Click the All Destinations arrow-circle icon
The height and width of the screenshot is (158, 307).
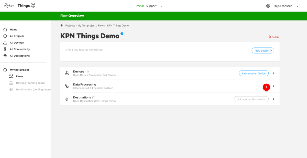pyautogui.click(x=5, y=56)
